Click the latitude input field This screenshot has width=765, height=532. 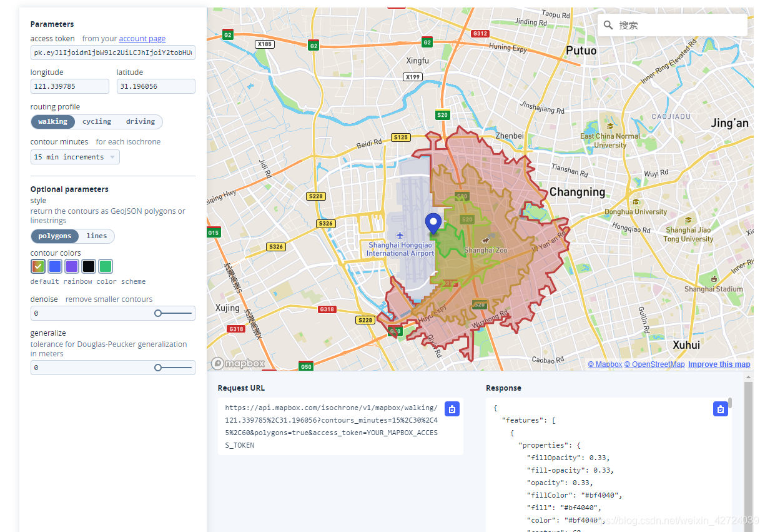156,86
